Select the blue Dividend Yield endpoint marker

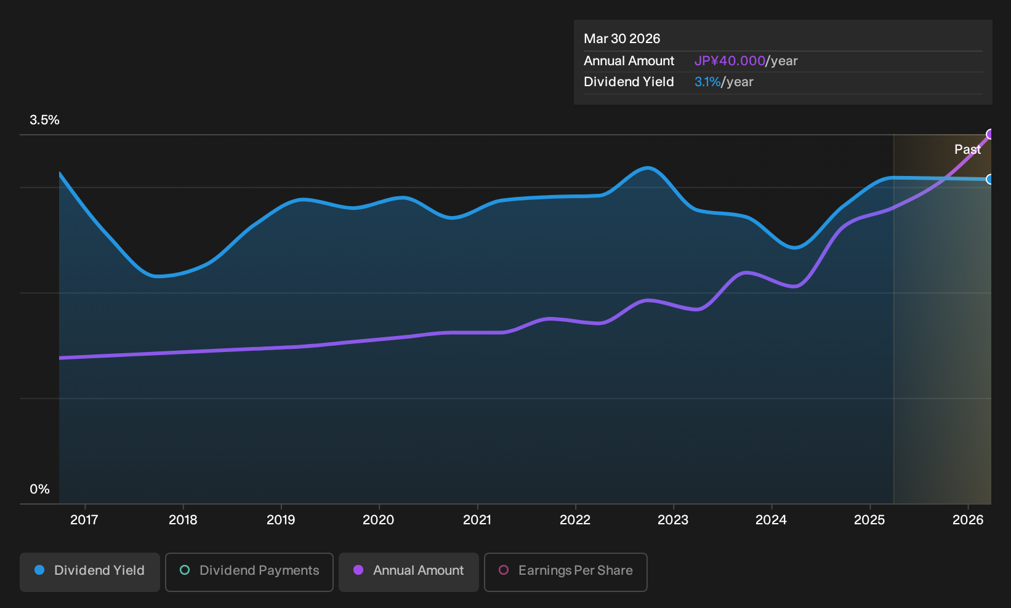(x=991, y=179)
